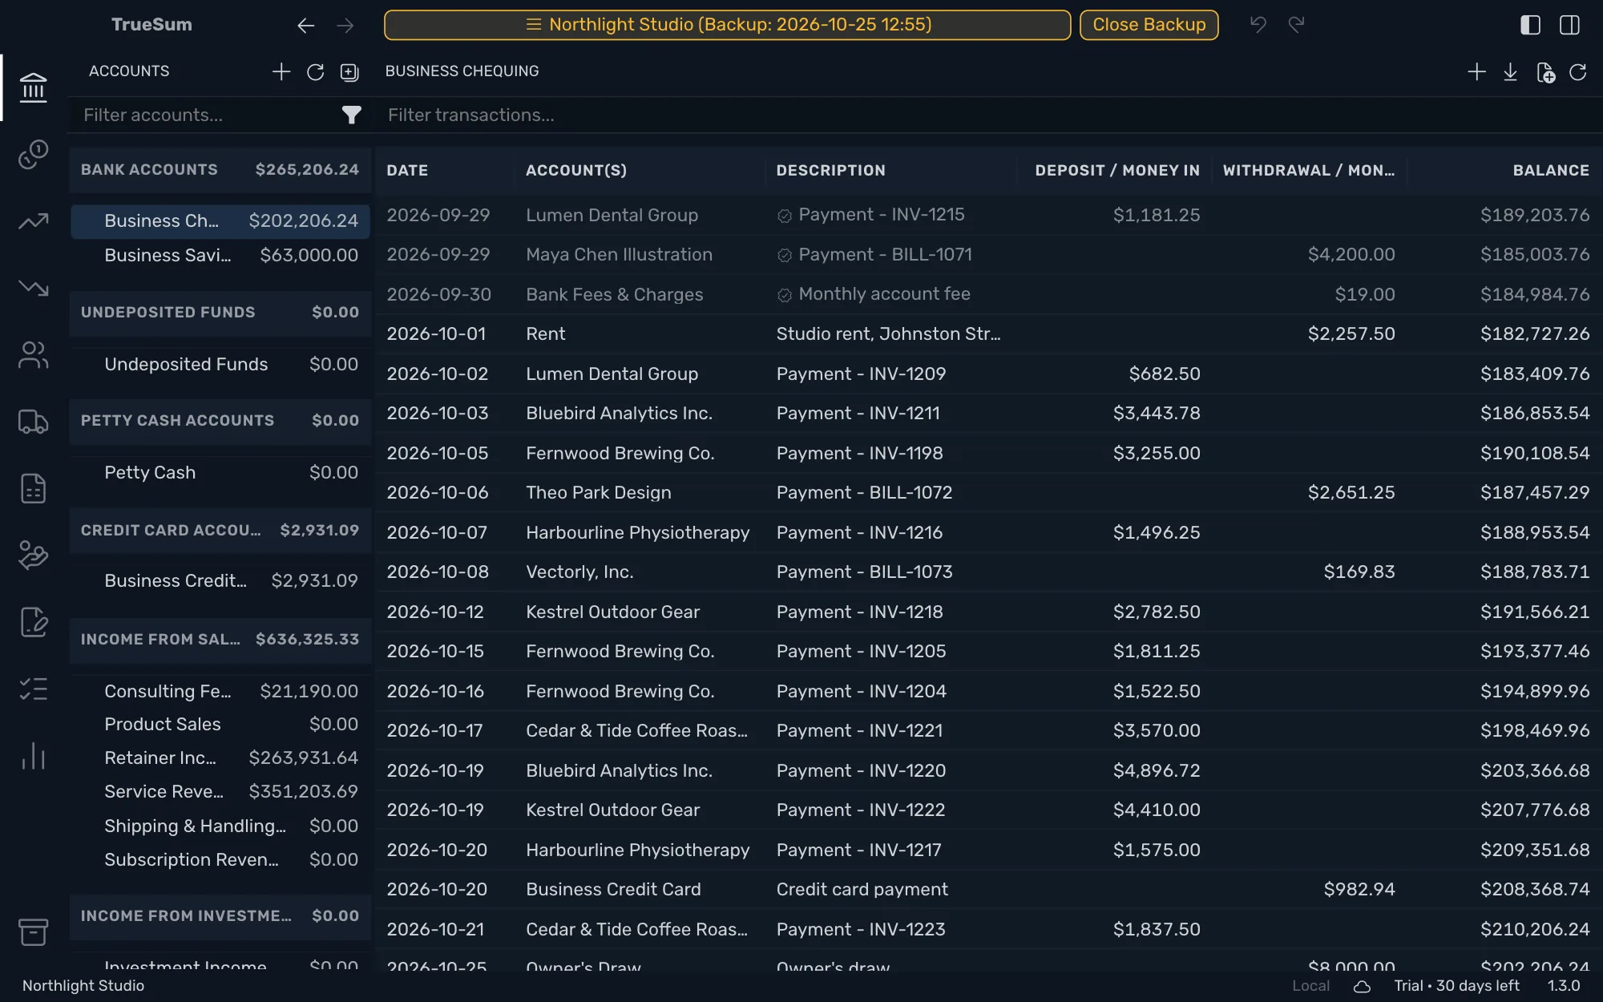Open the downward trending arrow sidebar icon
The width and height of the screenshot is (1603, 1002).
pyautogui.click(x=33, y=287)
